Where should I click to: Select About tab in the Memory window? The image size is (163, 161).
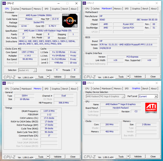[x=74, y=89]
